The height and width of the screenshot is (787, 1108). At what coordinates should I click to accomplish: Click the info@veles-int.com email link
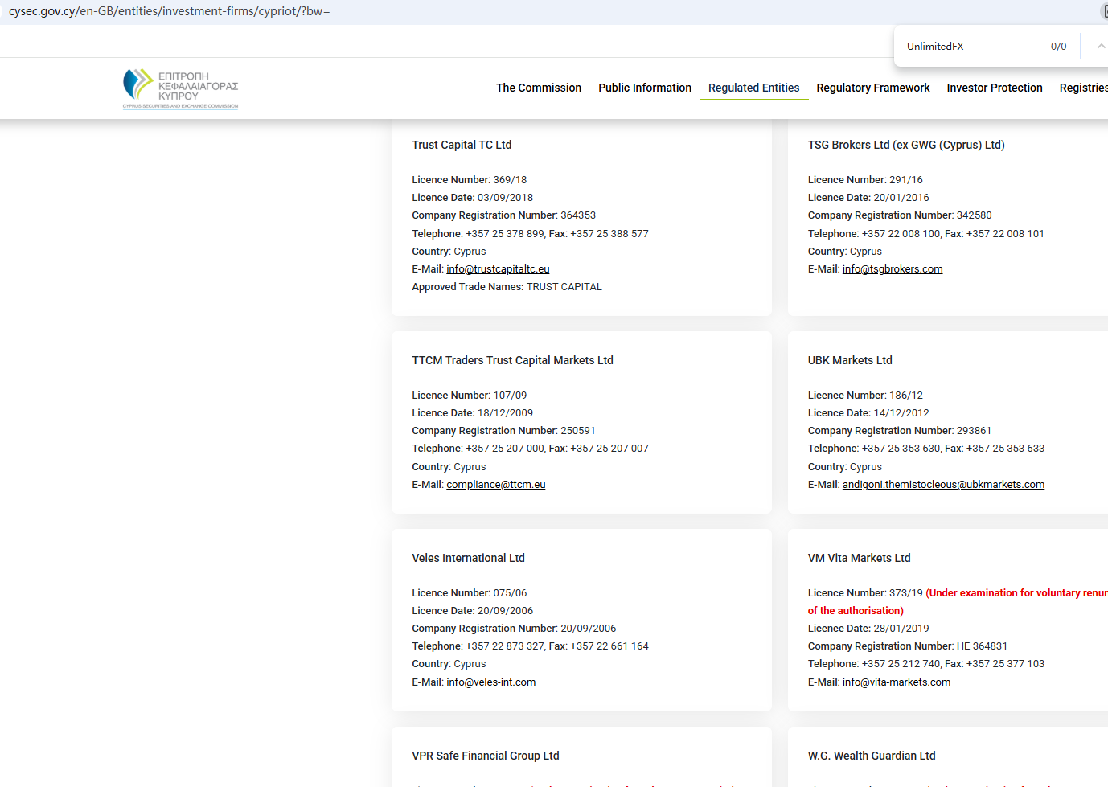490,682
